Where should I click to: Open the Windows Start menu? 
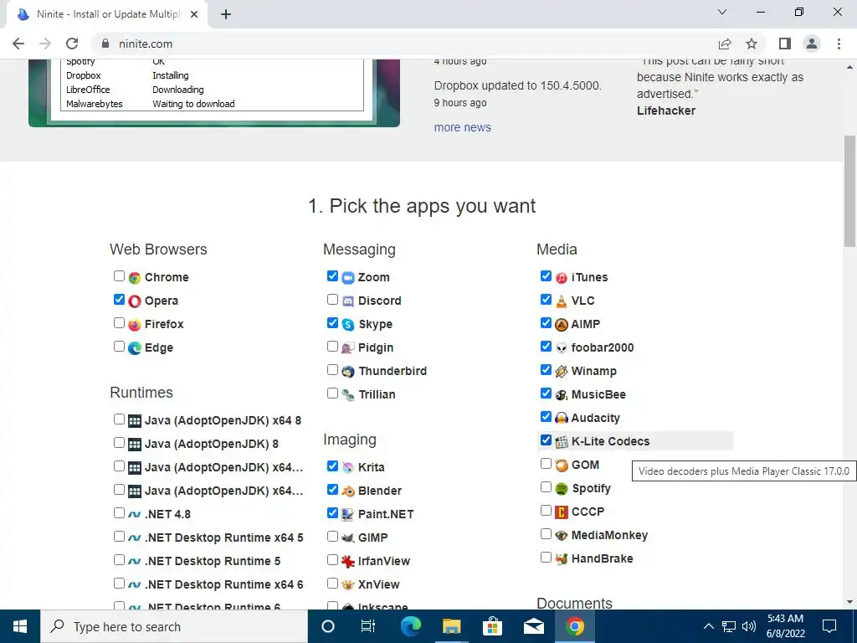[20, 626]
